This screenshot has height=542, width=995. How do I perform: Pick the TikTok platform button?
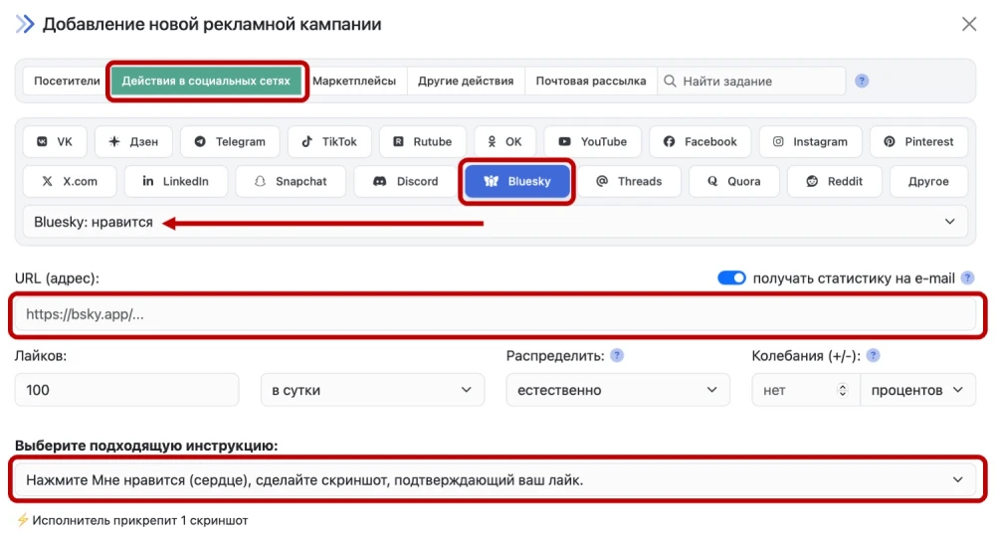pos(329,141)
